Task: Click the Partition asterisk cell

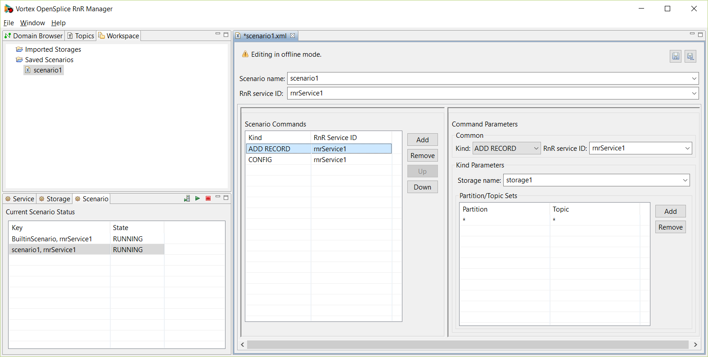Action: (505, 220)
